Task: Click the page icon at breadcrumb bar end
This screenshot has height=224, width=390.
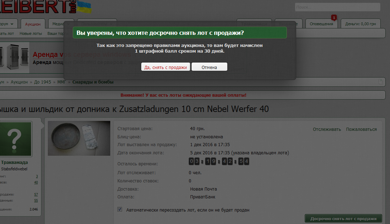Action: 381,81
